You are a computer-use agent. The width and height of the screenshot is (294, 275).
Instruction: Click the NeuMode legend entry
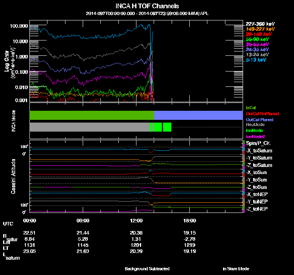(x=255, y=125)
